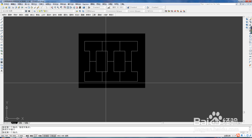Viewport: 252px width, 138px height.
Task: Open the Layer Properties Manager icon
Action: tap(34, 11)
